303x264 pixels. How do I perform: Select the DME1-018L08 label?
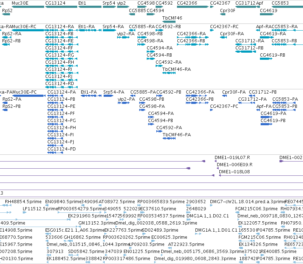click(x=234, y=171)
